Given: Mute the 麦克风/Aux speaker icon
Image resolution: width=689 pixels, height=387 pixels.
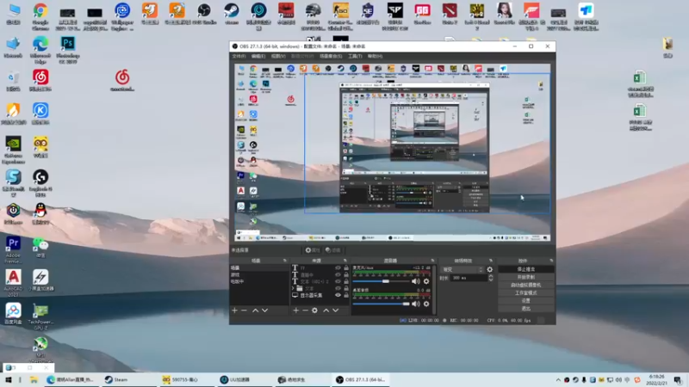Looking at the screenshot, I should 415,281.
